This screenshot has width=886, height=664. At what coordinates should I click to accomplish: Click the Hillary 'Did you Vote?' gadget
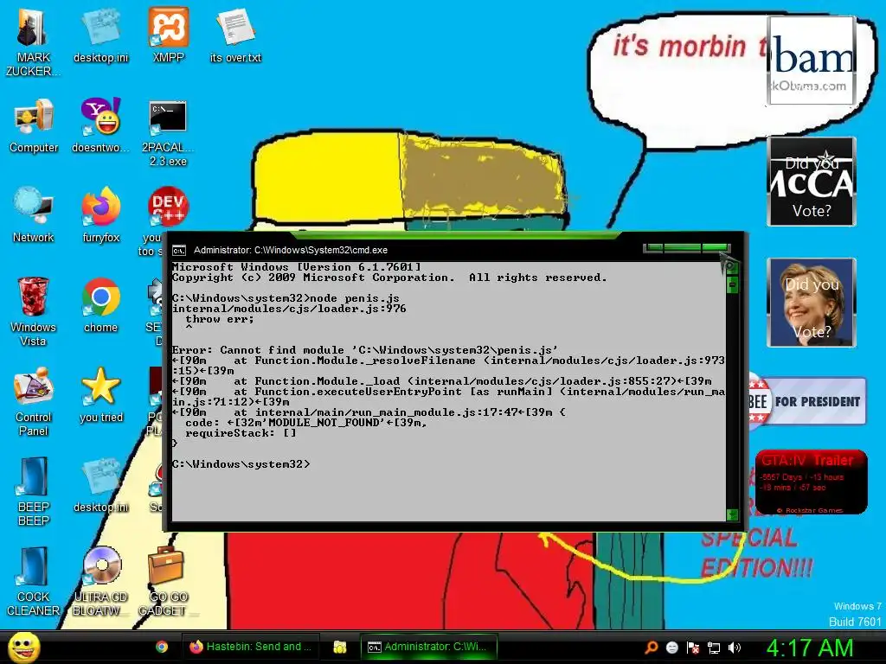tap(812, 302)
